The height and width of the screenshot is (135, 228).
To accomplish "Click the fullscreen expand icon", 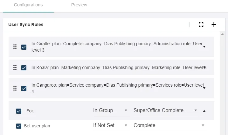I will click(x=201, y=25).
